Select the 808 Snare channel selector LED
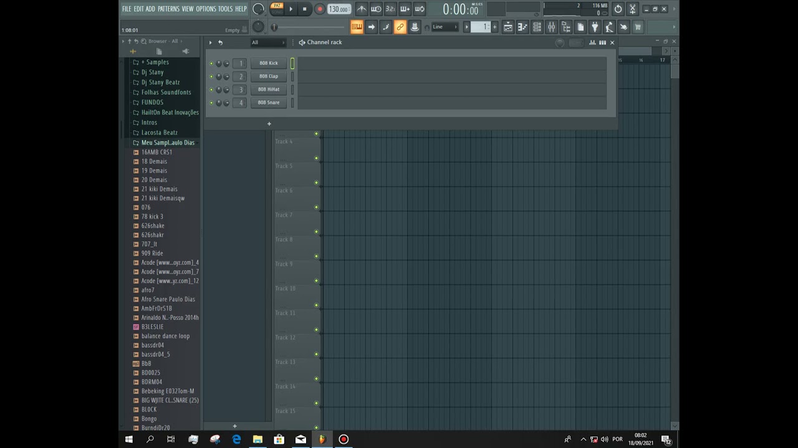798x448 pixels. tap(292, 103)
